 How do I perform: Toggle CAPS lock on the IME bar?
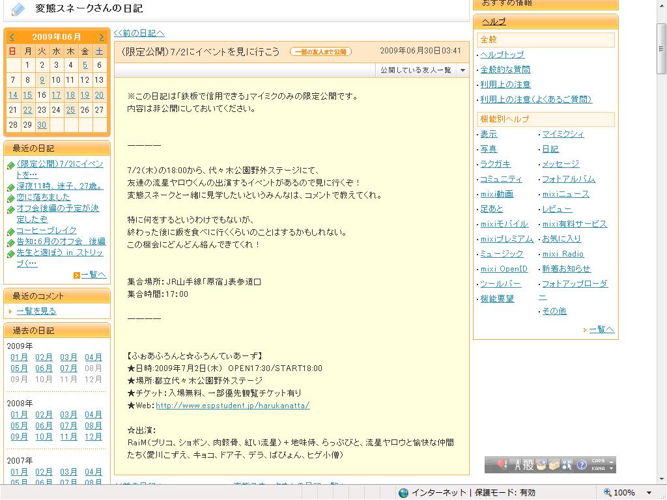tap(598, 461)
